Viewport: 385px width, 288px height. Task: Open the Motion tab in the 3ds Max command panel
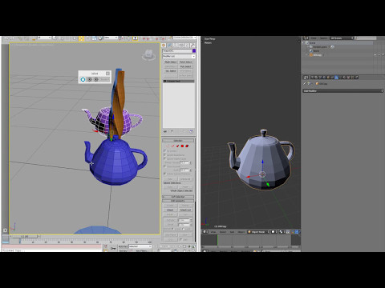click(181, 45)
